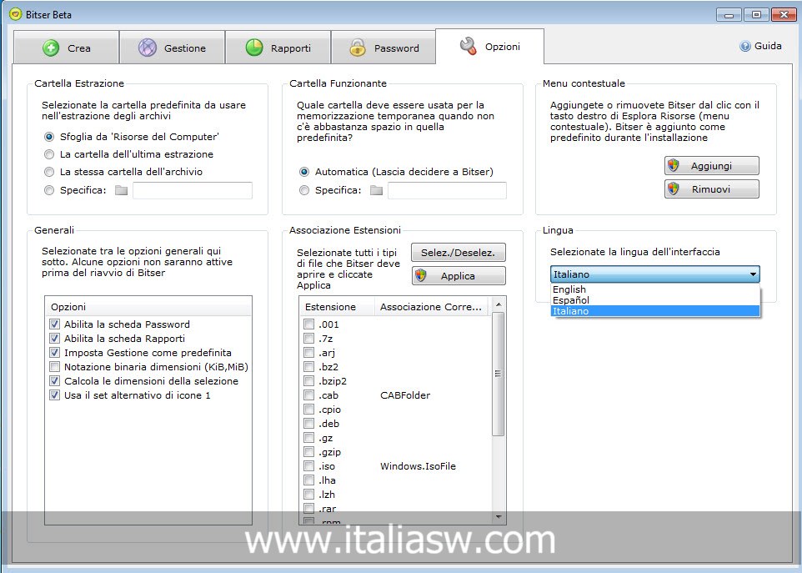Toggle 'Abilita la scheda Rapporti' checkbox
The image size is (802, 573).
pos(55,339)
